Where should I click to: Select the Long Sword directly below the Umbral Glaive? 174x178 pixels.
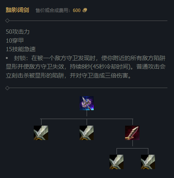[87, 133]
